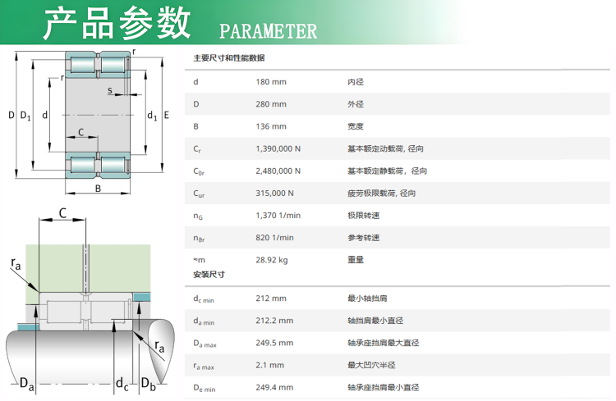Click the 2,480,000 N static load value

(278, 171)
